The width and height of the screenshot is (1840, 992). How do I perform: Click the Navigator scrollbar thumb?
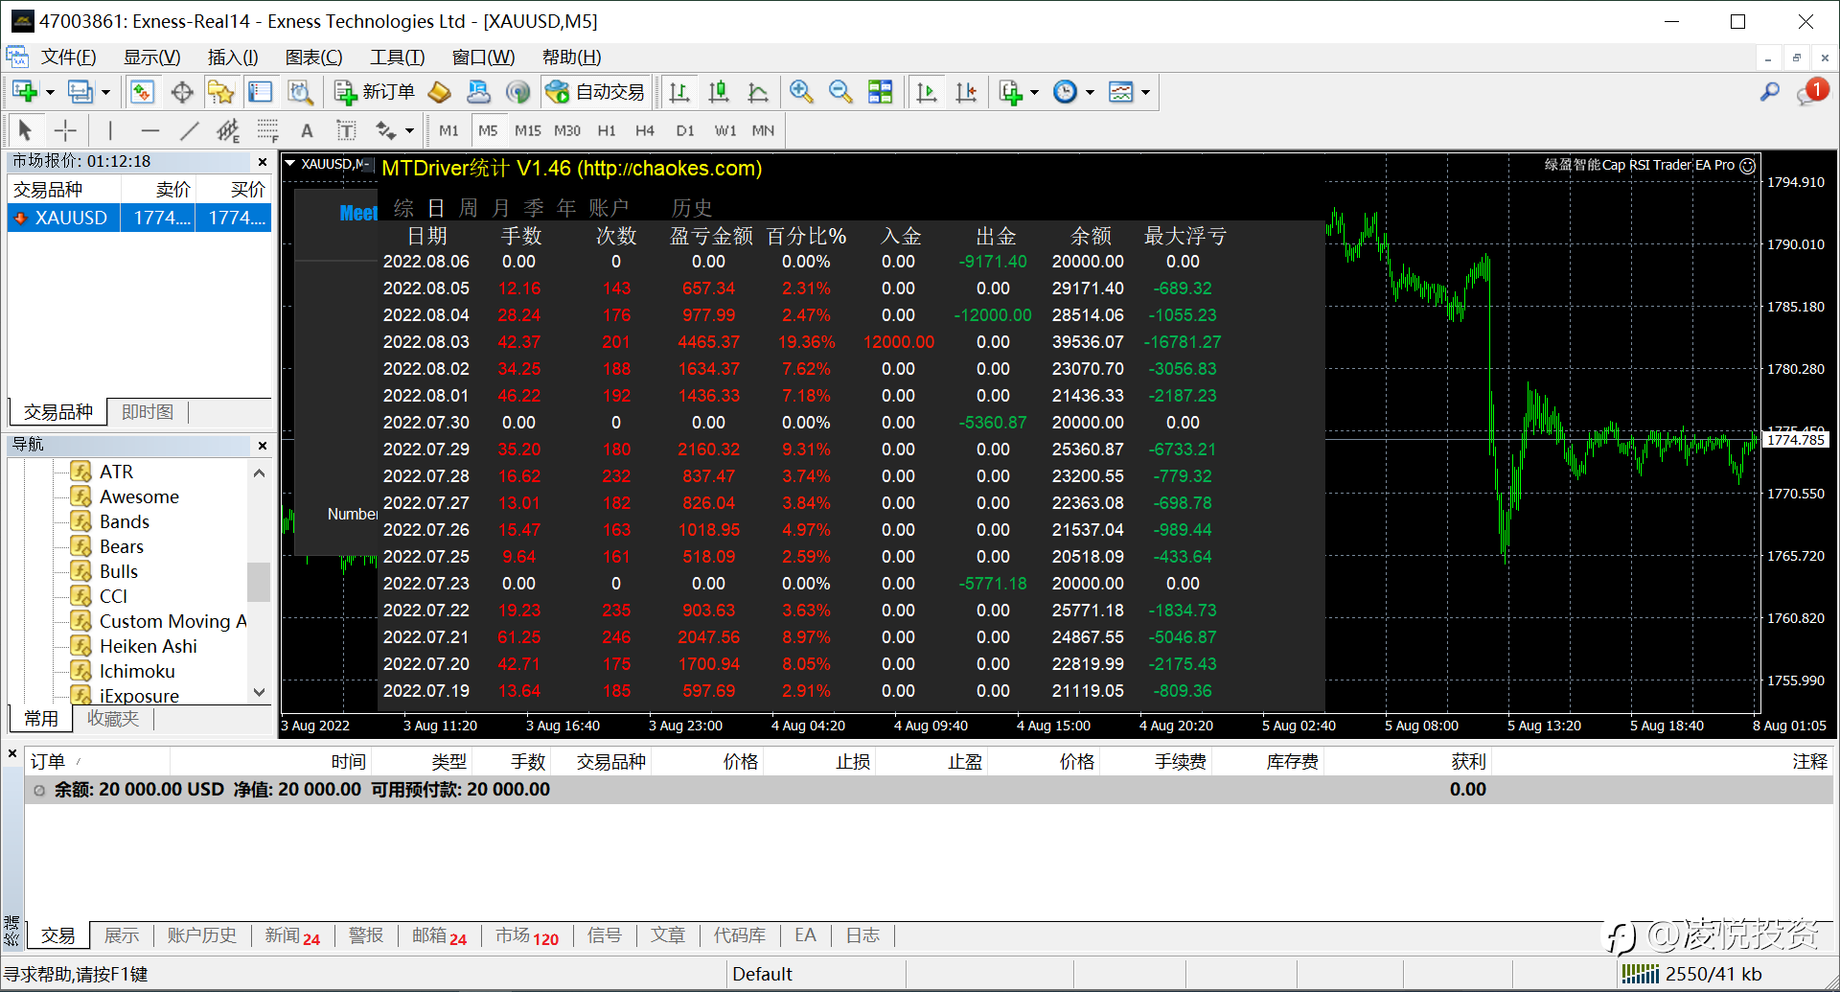259,582
